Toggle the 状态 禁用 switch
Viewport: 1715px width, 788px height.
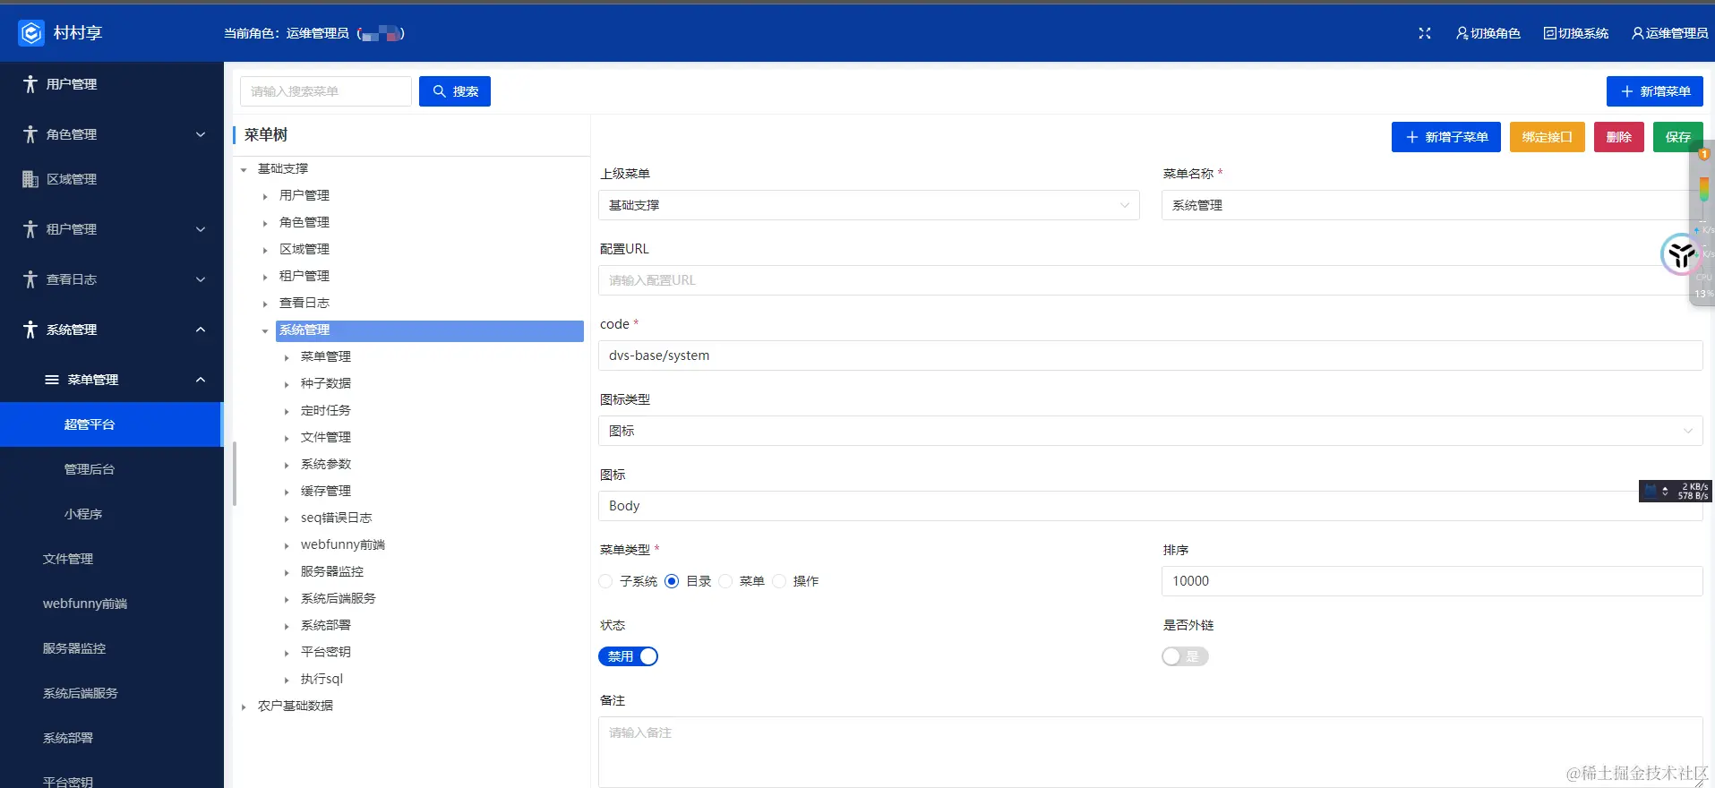[628, 656]
